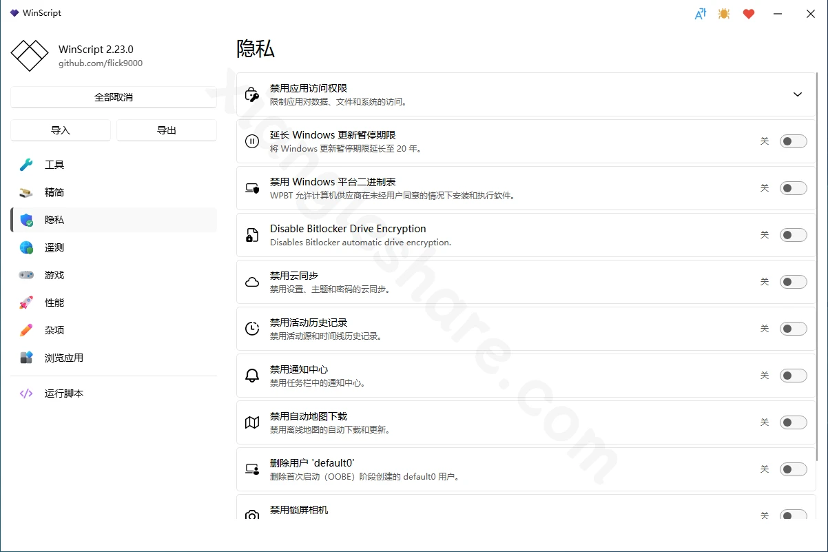The height and width of the screenshot is (552, 828).
Task: Toggle Disable Bitlocker Drive Encryption switch
Action: (x=793, y=235)
